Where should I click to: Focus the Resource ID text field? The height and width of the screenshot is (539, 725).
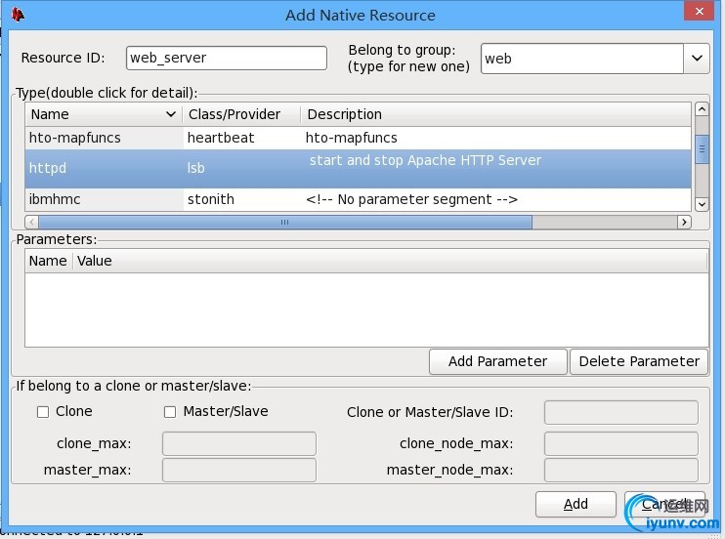[227, 58]
